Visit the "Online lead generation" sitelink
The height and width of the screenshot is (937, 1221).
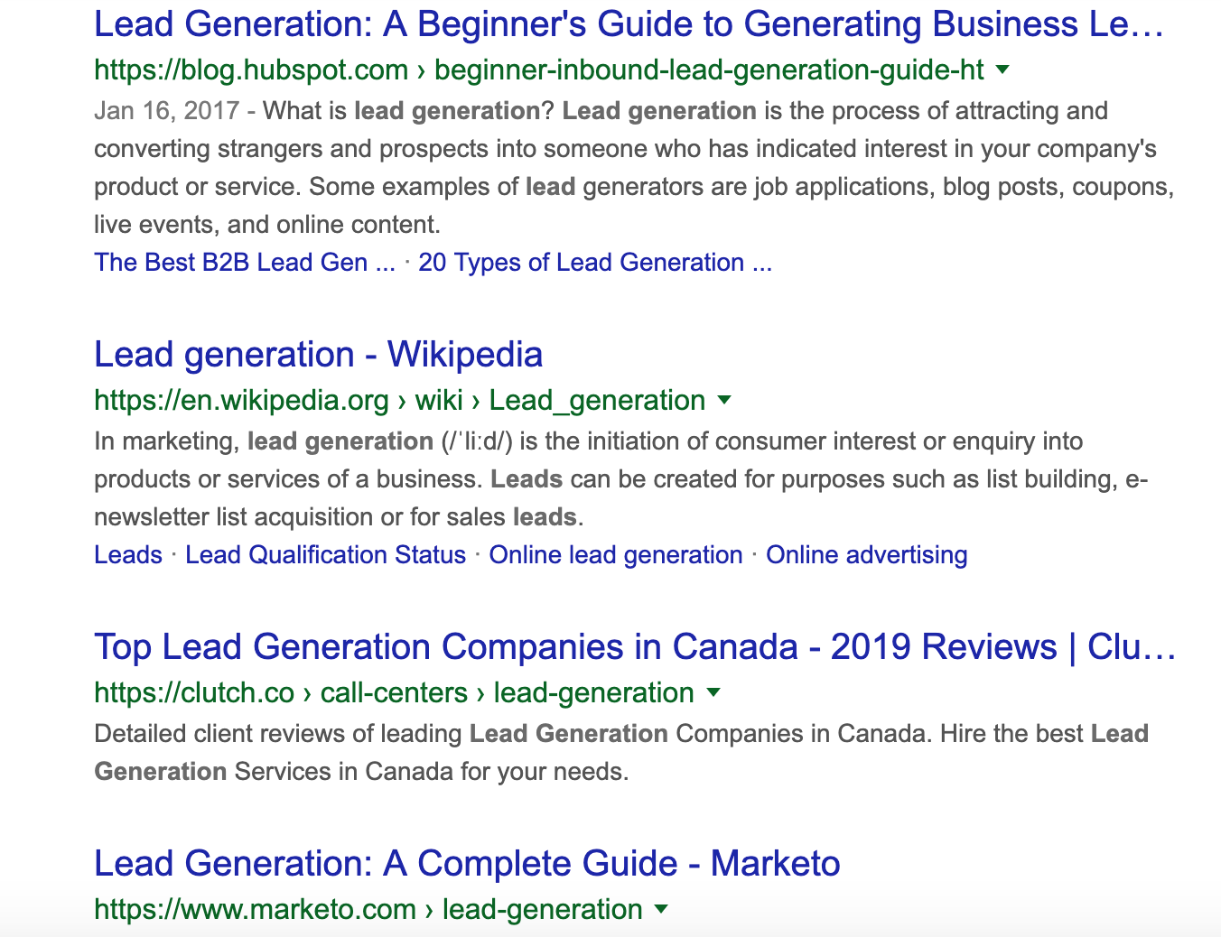pyautogui.click(x=616, y=555)
